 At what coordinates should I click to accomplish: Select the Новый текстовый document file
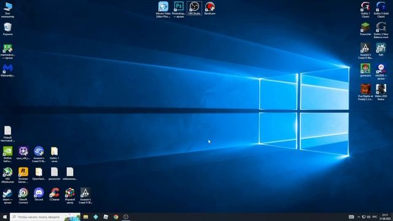(x=7, y=134)
